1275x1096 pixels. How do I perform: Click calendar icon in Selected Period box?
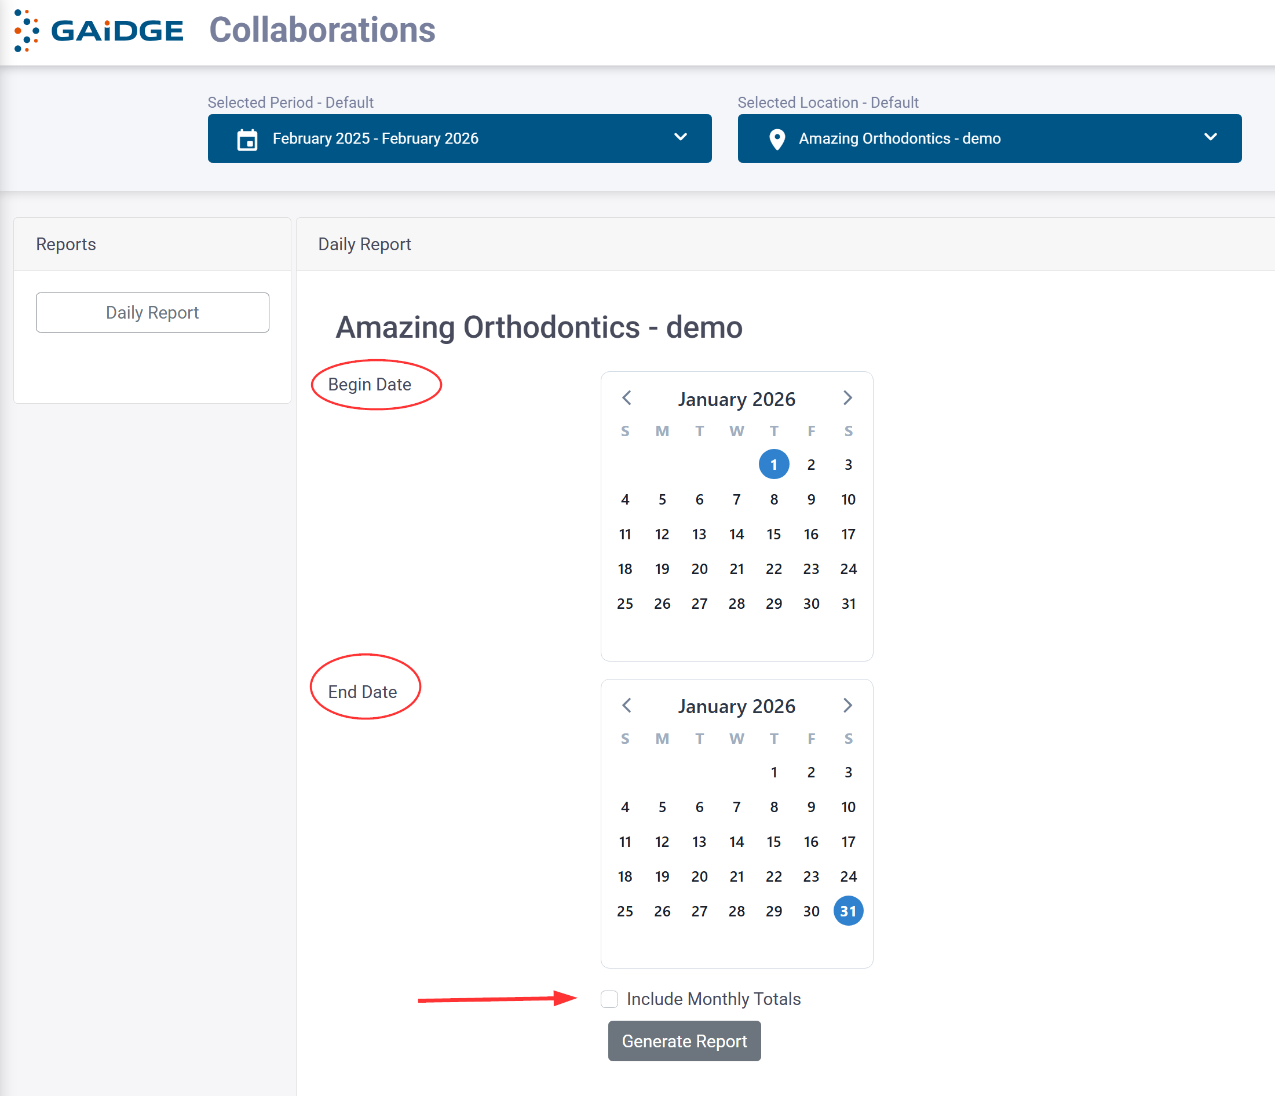click(247, 139)
